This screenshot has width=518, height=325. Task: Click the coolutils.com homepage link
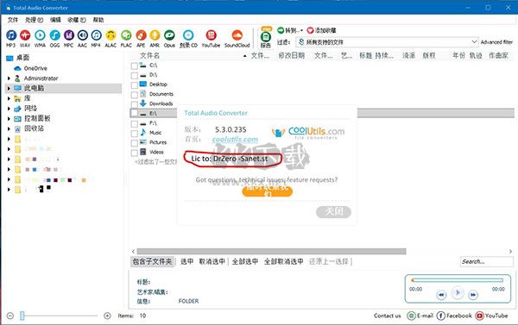tap(235, 140)
